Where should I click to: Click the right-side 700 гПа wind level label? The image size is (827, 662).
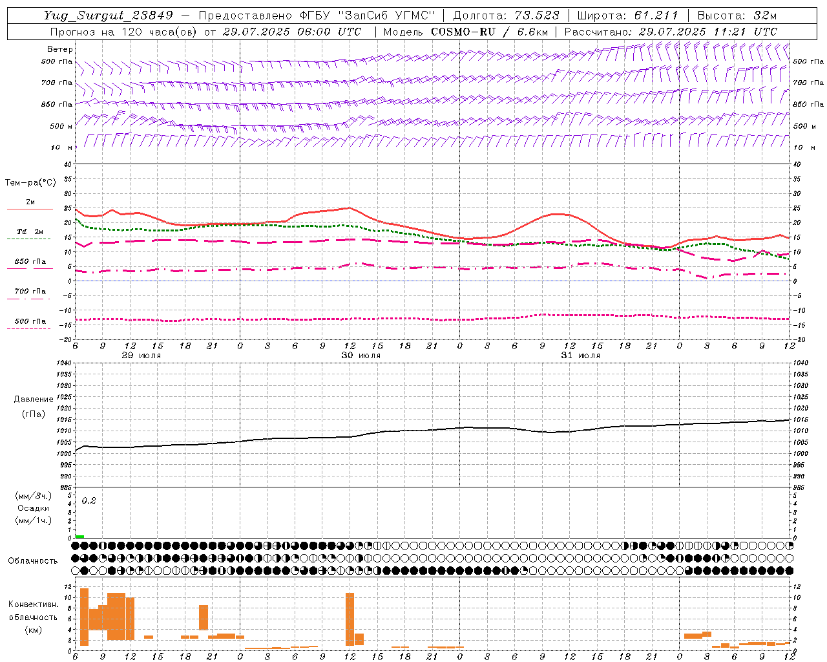coord(808,83)
